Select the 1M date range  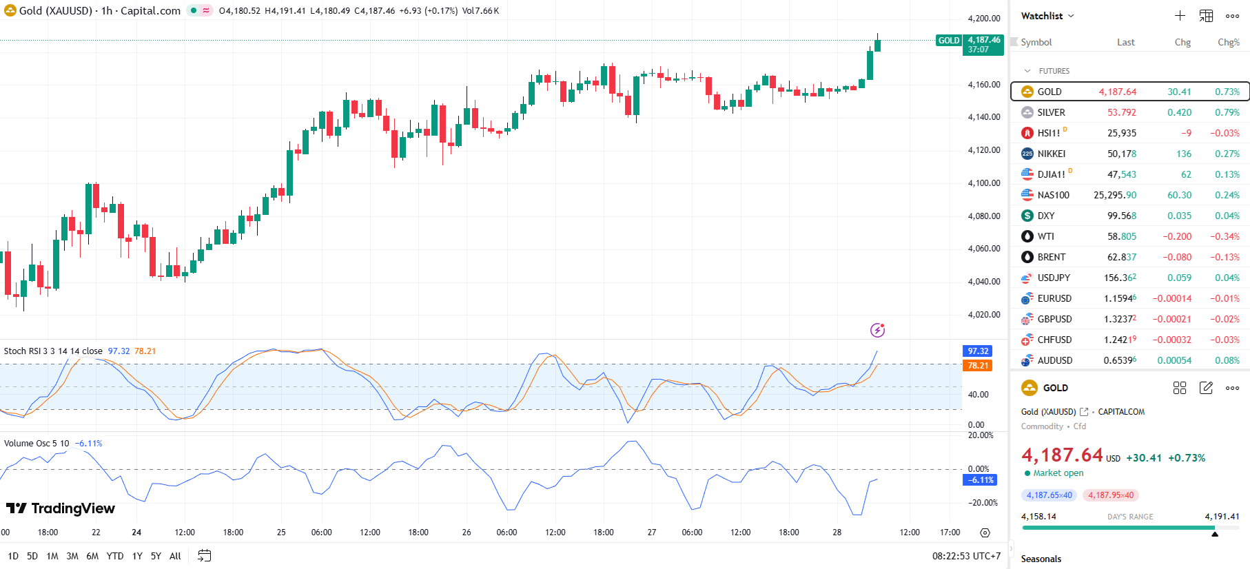point(52,556)
